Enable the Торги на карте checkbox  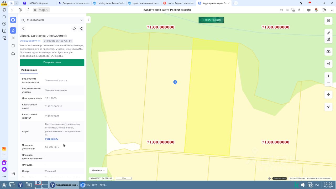202,20
